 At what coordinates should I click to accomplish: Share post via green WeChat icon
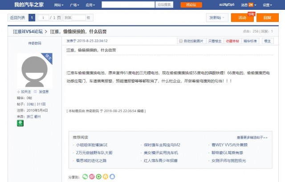coord(85,176)
